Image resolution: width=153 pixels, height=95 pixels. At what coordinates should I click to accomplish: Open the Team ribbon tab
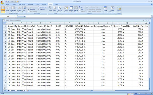[x=56, y=4]
